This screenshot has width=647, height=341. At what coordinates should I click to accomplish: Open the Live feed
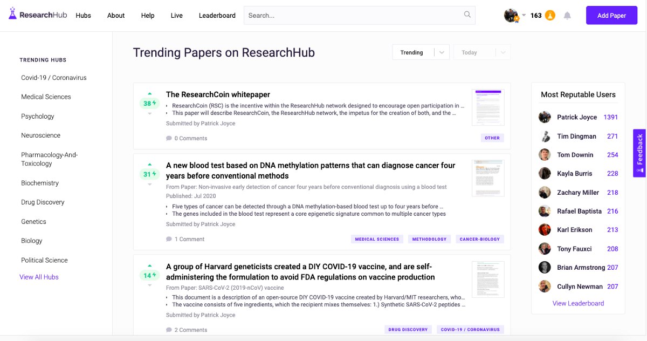point(177,16)
